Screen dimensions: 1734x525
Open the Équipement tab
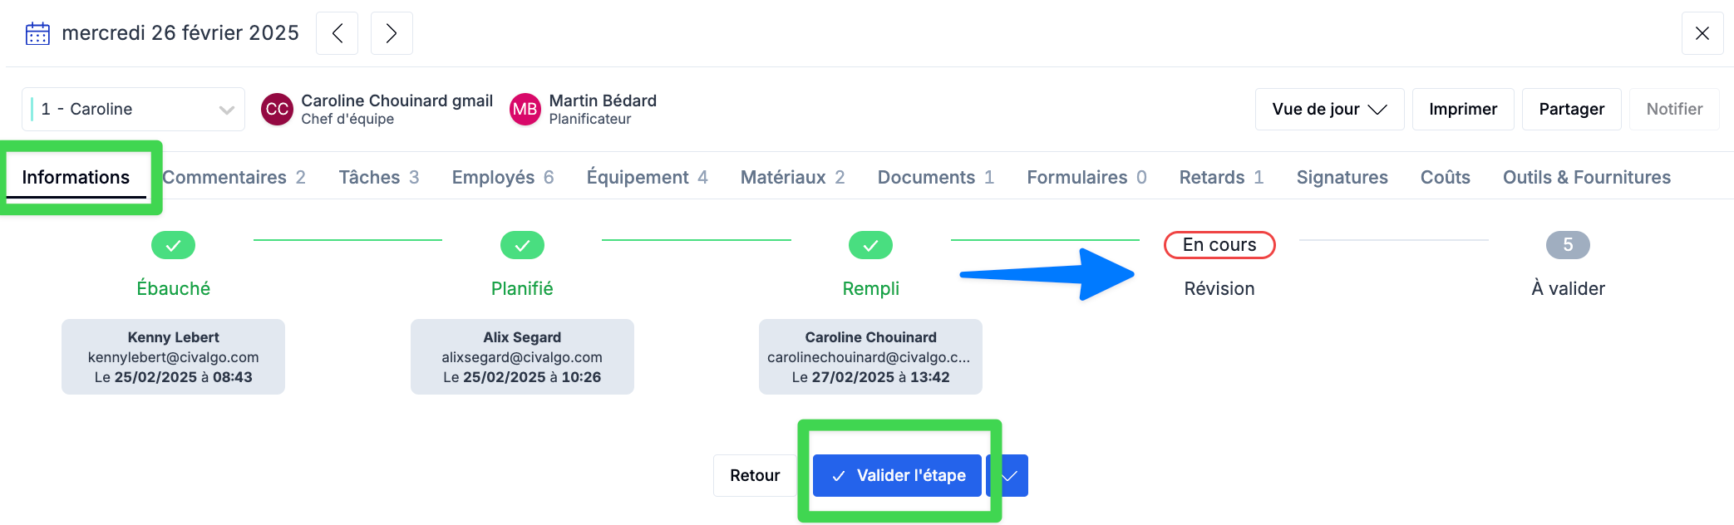(x=647, y=177)
